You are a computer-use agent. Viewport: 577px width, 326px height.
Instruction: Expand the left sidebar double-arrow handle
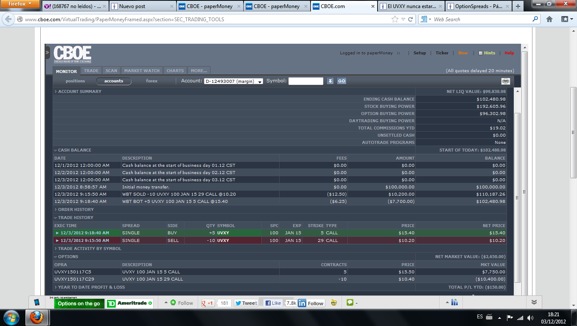click(x=48, y=53)
